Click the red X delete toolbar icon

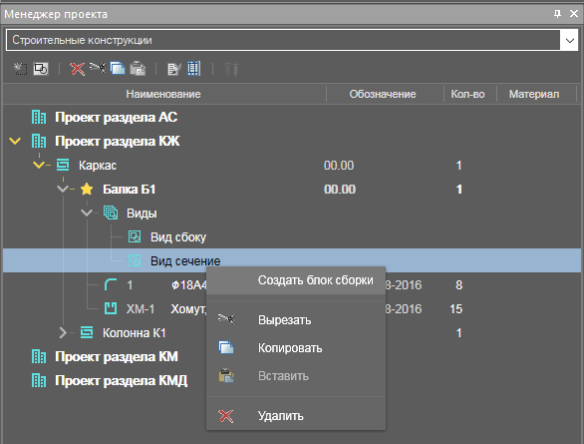78,69
